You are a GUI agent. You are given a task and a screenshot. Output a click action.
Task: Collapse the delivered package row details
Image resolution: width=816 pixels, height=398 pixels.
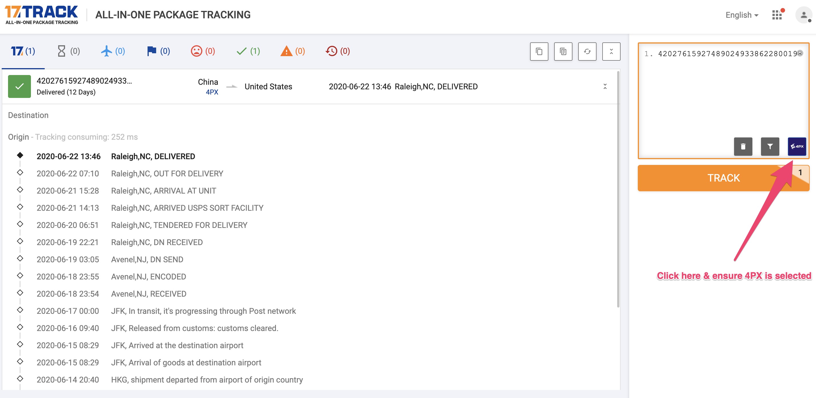click(605, 86)
